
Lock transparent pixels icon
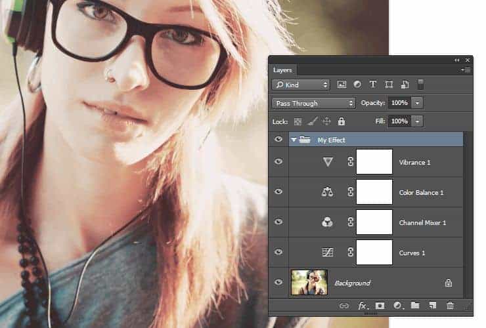coord(298,121)
